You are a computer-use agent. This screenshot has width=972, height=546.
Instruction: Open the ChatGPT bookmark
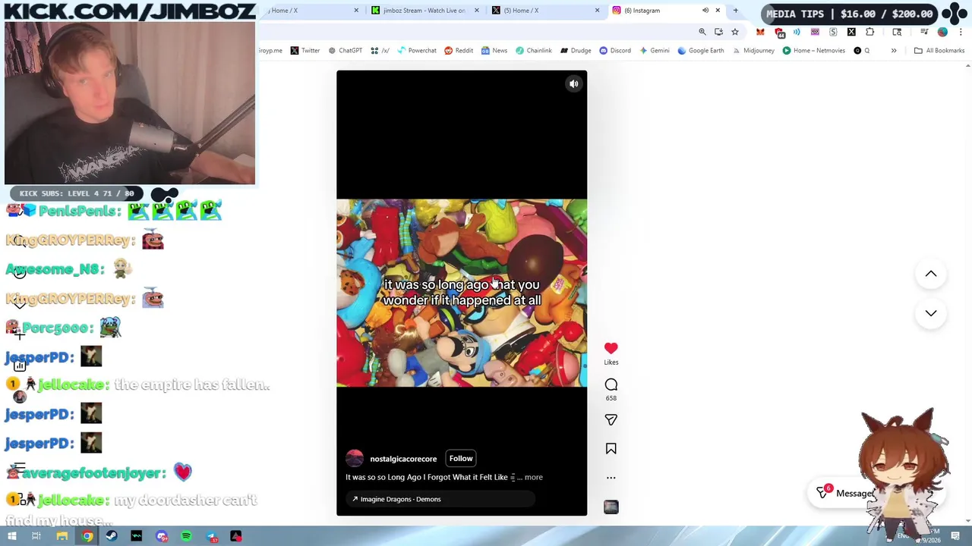coord(345,51)
